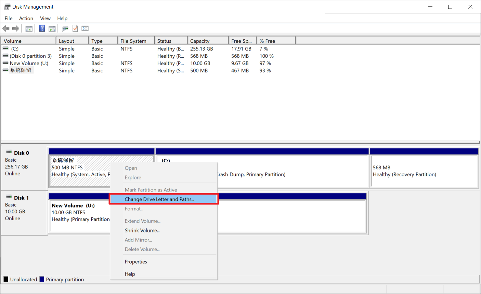Click the 97 % free cell

(x=265, y=63)
